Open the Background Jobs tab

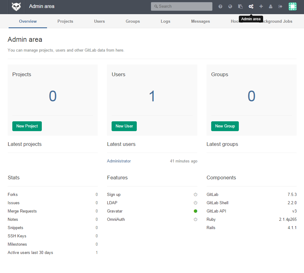[276, 21]
